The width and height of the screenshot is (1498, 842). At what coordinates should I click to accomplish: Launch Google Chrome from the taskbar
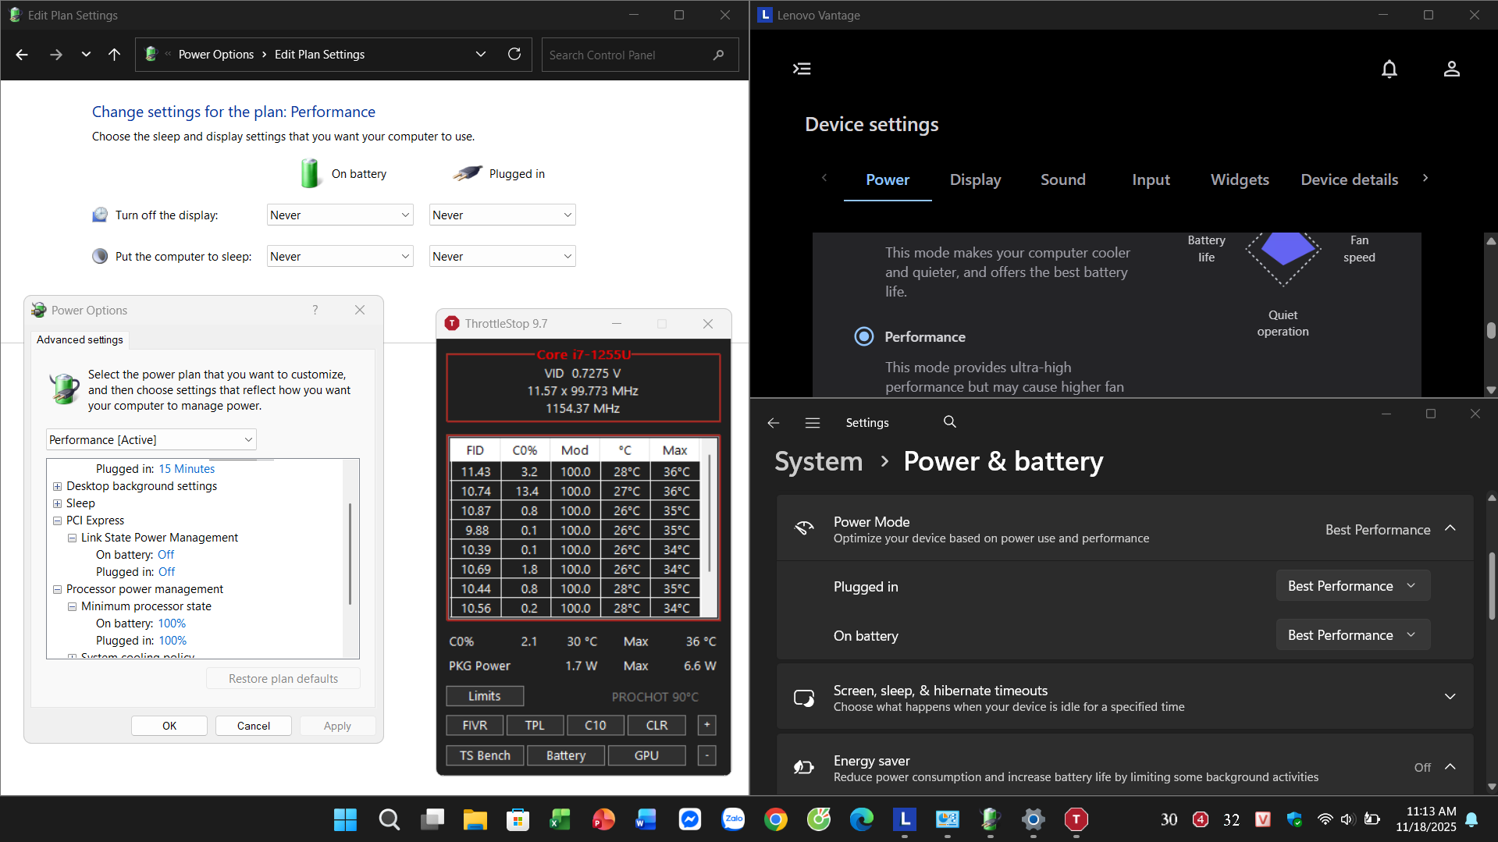click(x=776, y=819)
